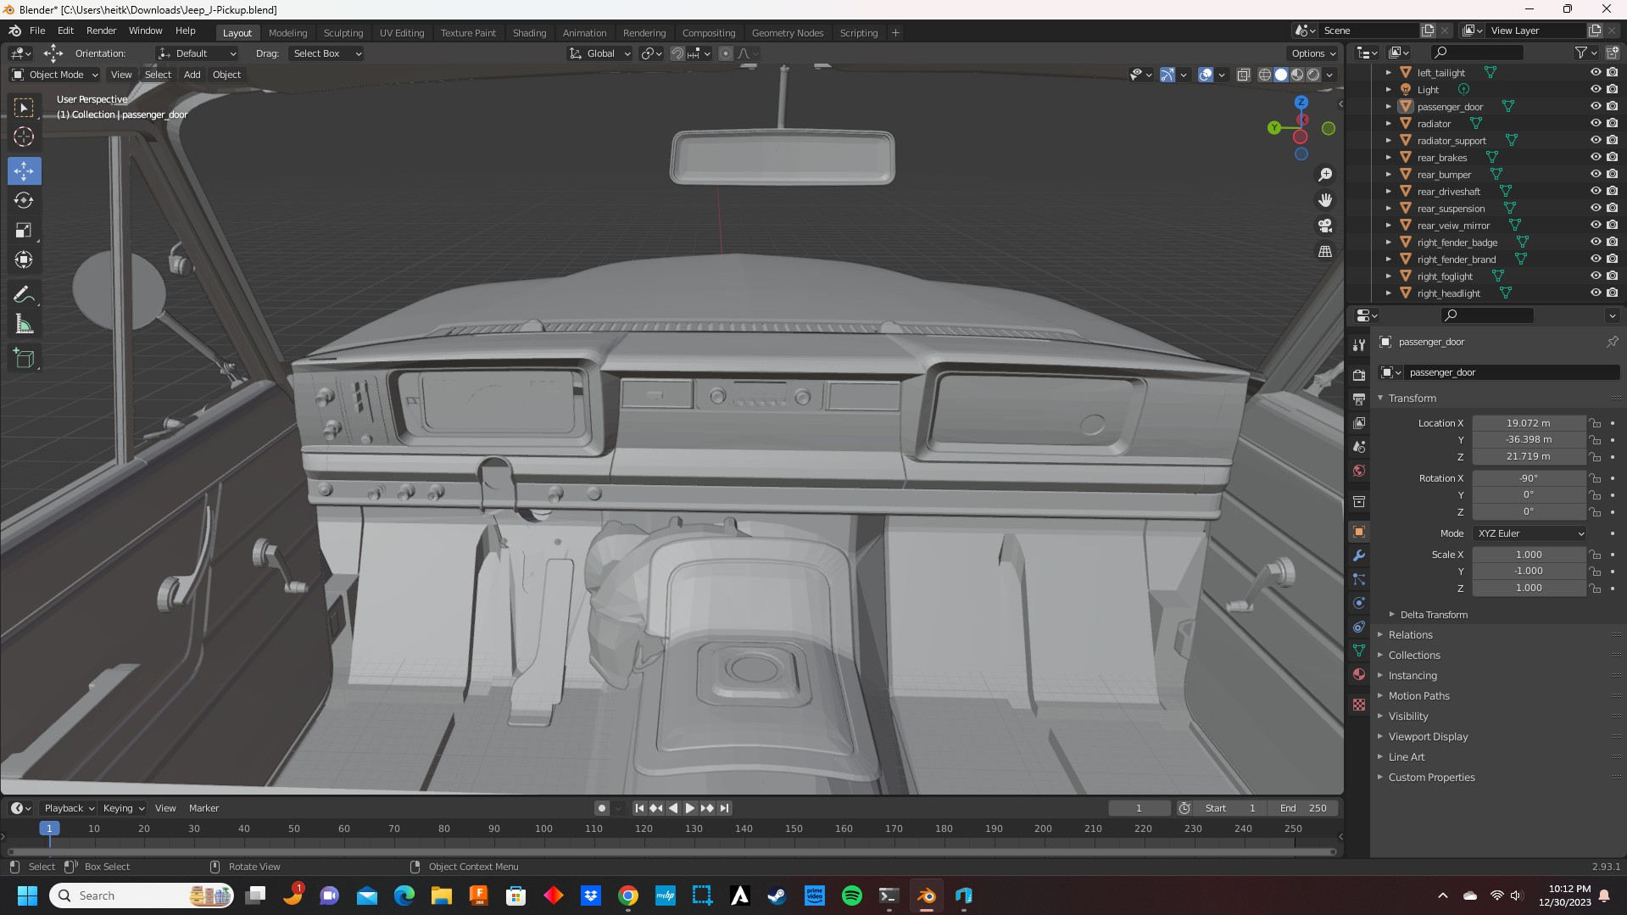
Task: Click the Toggle camera view icon
Action: (x=1325, y=226)
